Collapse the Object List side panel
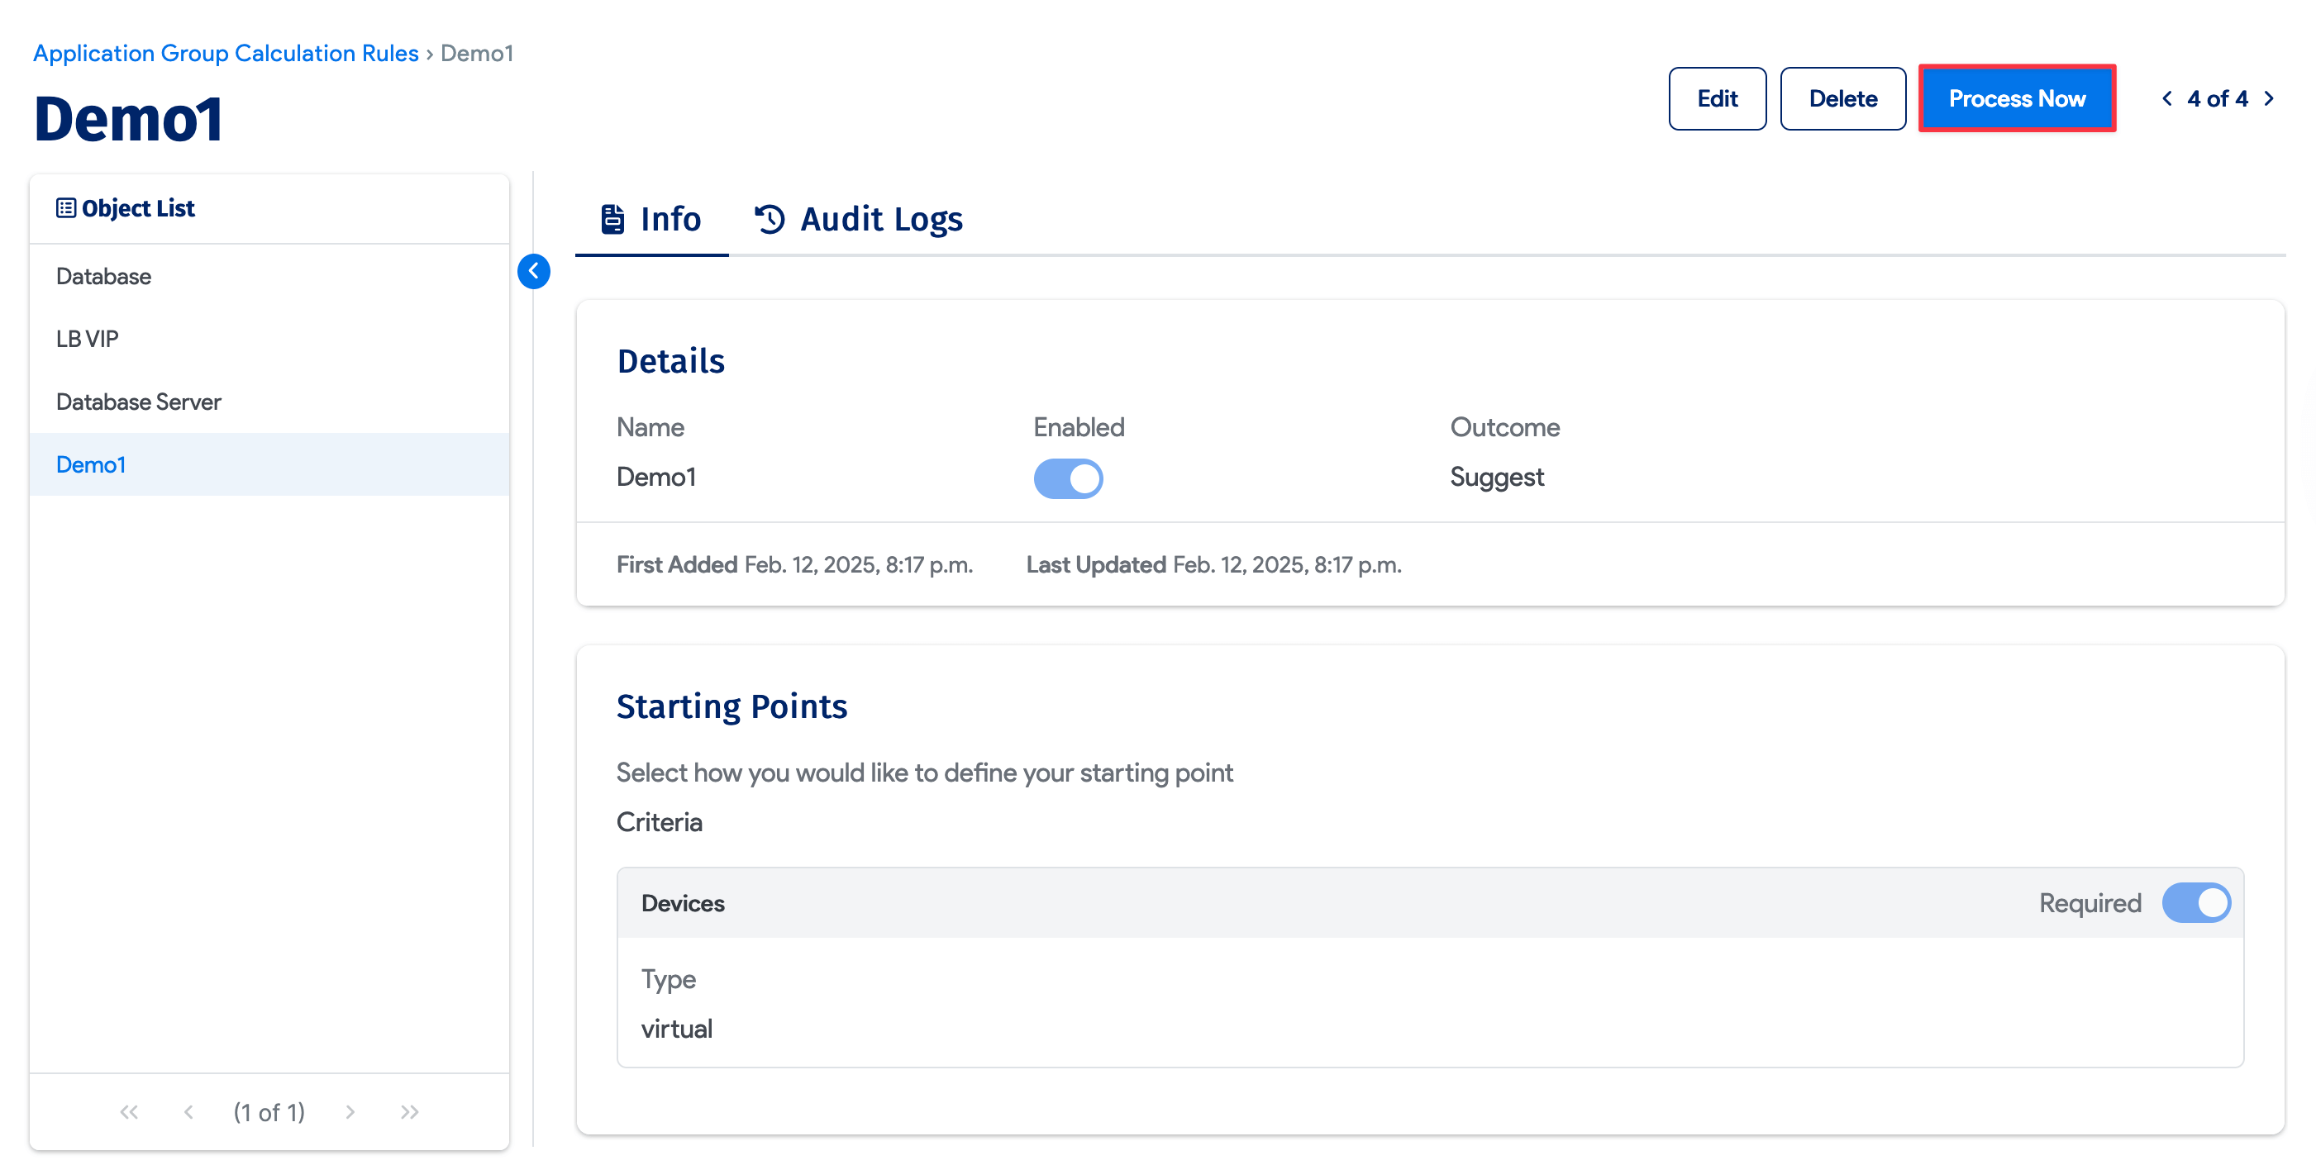Viewport: 2316px width, 1165px height. (x=533, y=270)
